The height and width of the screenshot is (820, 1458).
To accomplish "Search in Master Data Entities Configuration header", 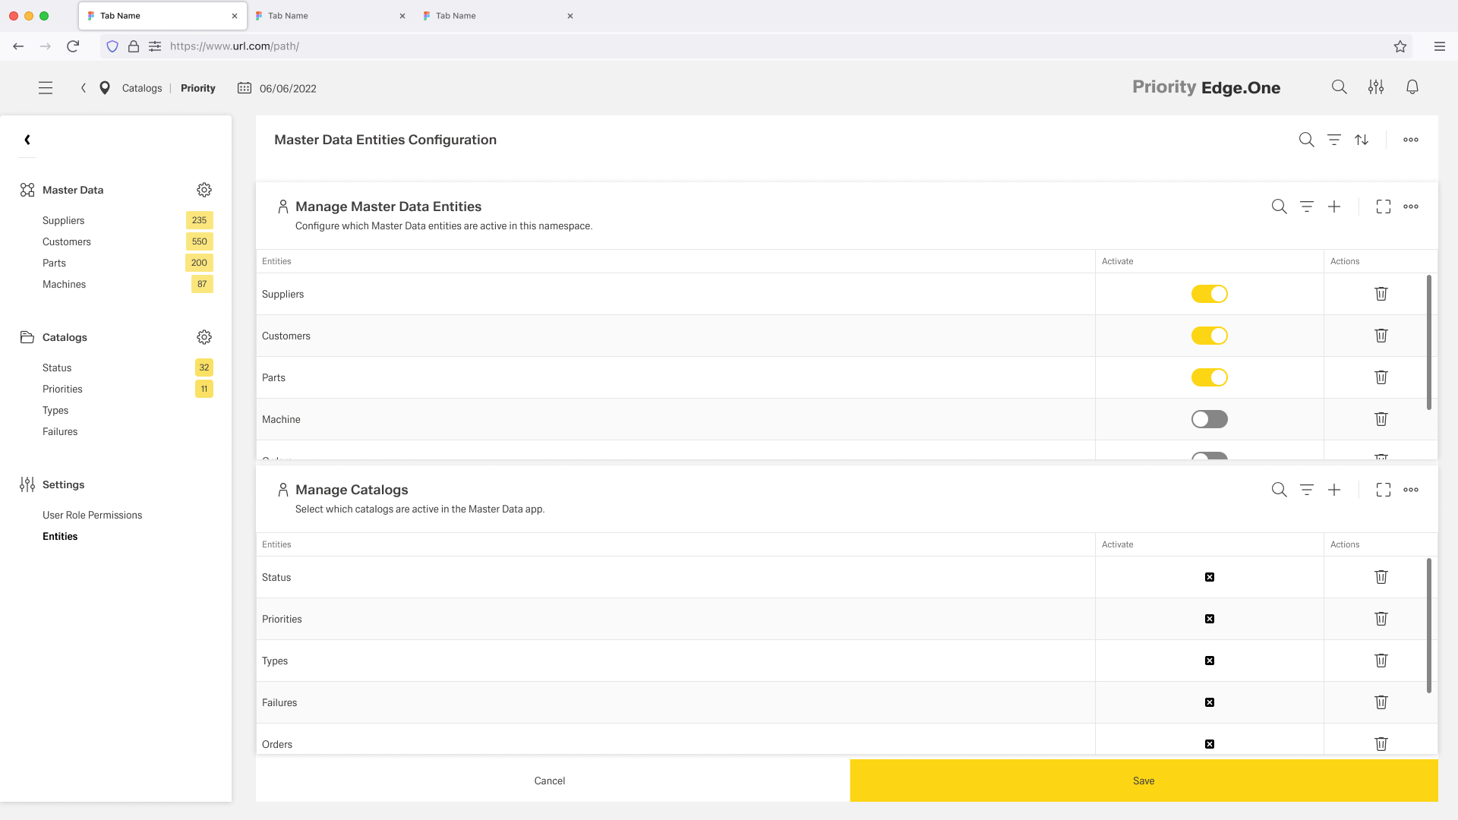I will pyautogui.click(x=1307, y=140).
